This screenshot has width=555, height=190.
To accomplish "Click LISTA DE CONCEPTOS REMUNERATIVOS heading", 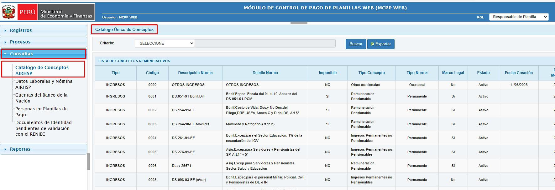I will [134, 61].
